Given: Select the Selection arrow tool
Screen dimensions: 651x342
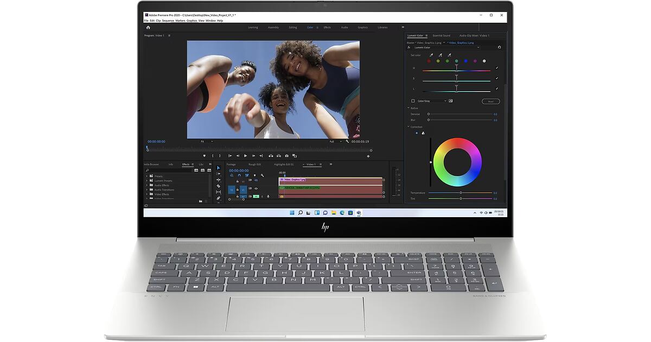Looking at the screenshot, I should click(219, 168).
